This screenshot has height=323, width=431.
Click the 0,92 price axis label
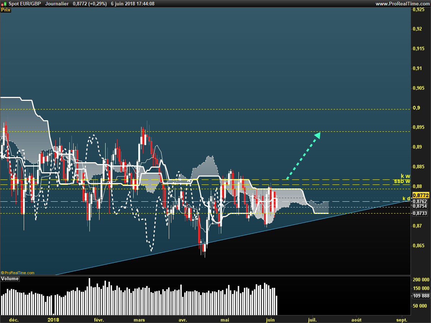tap(417, 29)
